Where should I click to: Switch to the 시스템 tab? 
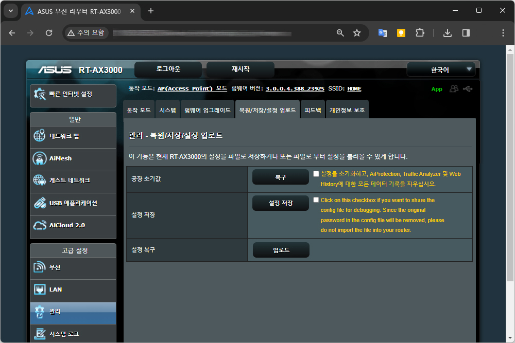pyautogui.click(x=167, y=110)
